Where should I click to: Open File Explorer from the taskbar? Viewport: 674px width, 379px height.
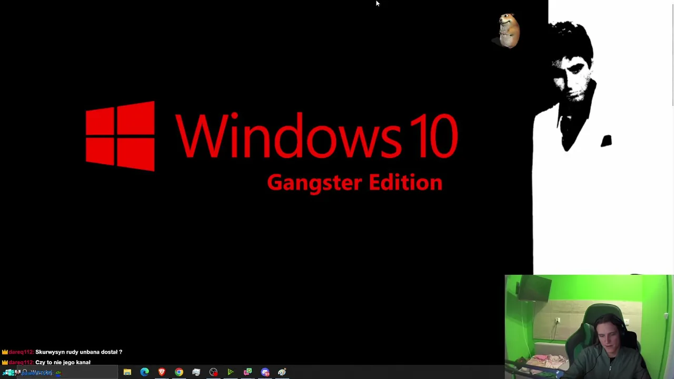click(x=127, y=372)
